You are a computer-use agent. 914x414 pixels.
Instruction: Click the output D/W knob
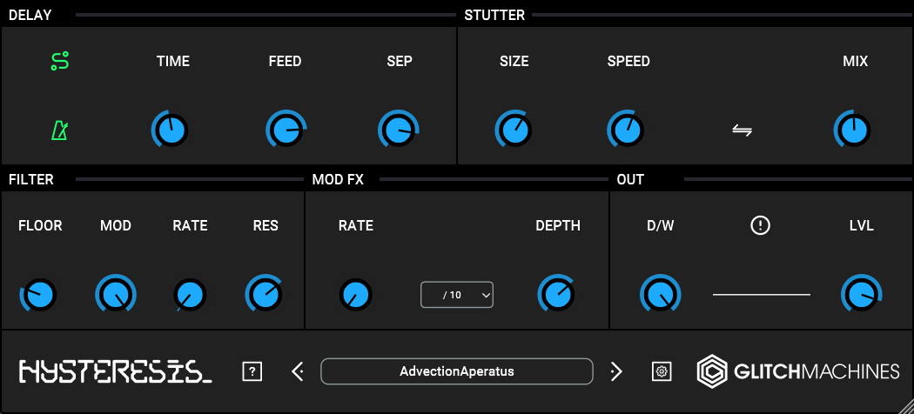[660, 295]
